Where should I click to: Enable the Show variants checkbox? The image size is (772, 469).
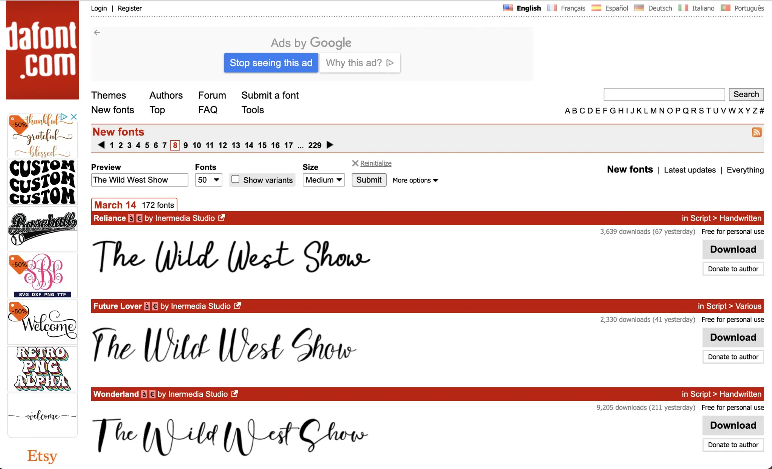coord(235,180)
